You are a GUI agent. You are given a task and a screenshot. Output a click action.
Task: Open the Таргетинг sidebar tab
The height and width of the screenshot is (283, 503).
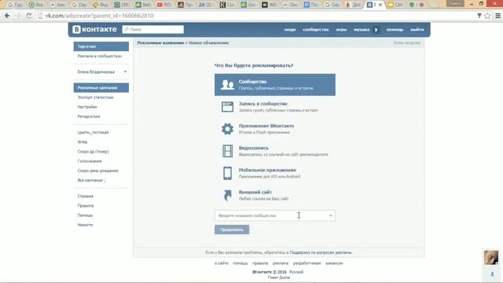101,46
